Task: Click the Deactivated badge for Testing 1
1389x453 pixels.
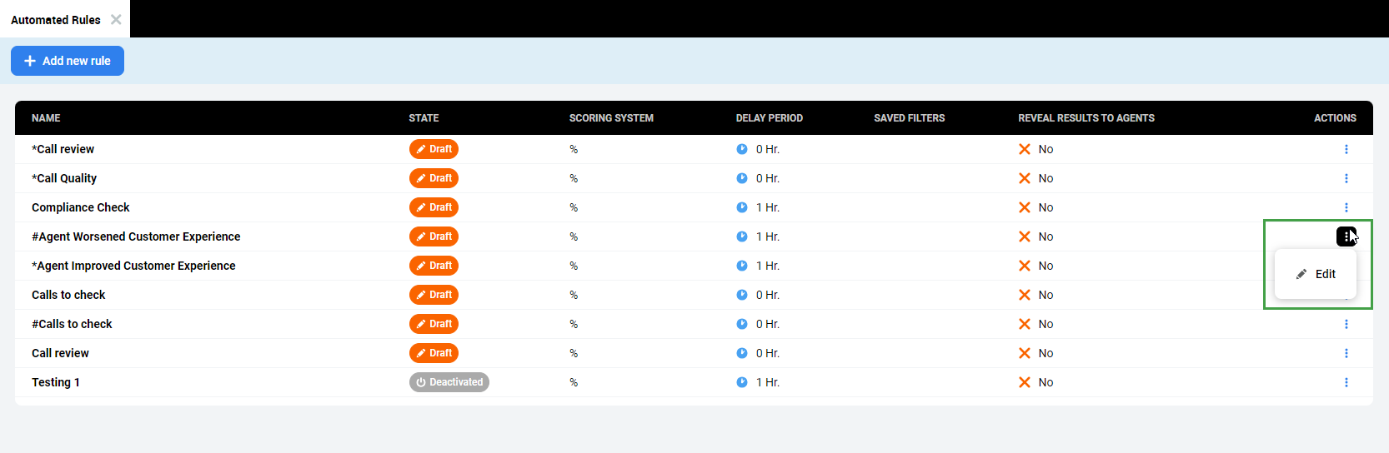Action: [x=449, y=382]
